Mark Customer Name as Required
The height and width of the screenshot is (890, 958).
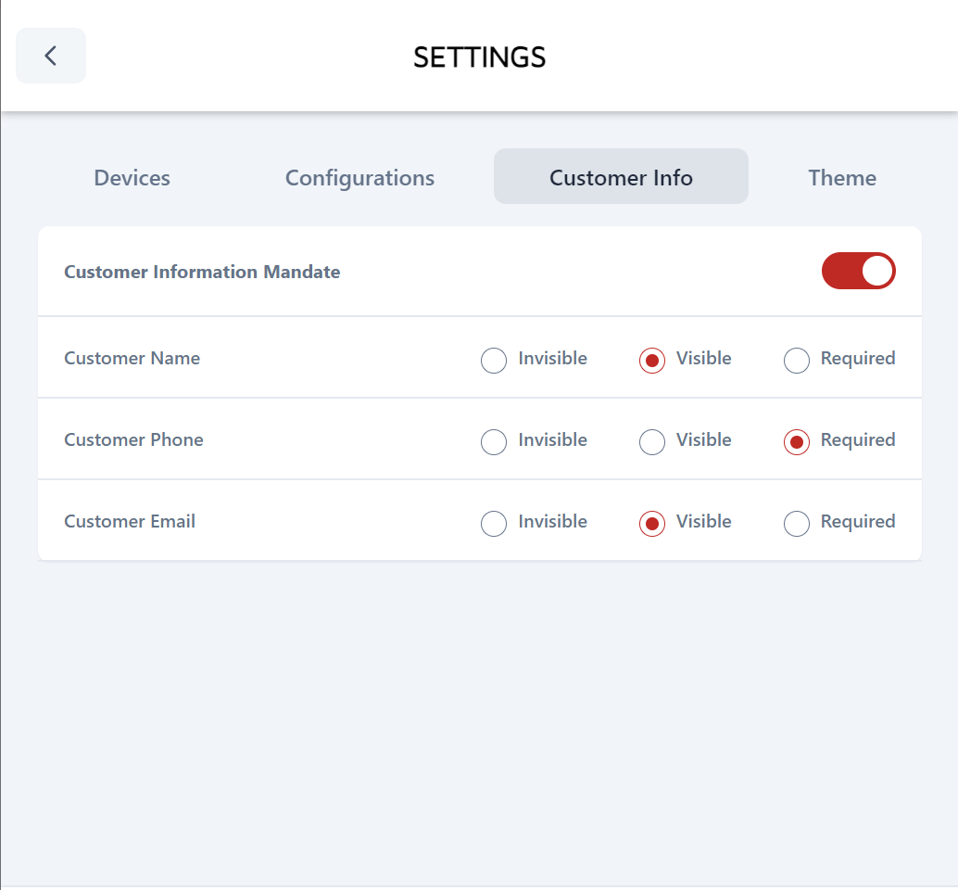(797, 360)
